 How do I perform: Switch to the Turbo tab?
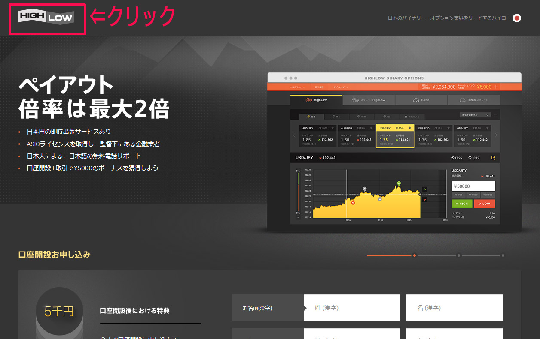pyautogui.click(x=421, y=100)
